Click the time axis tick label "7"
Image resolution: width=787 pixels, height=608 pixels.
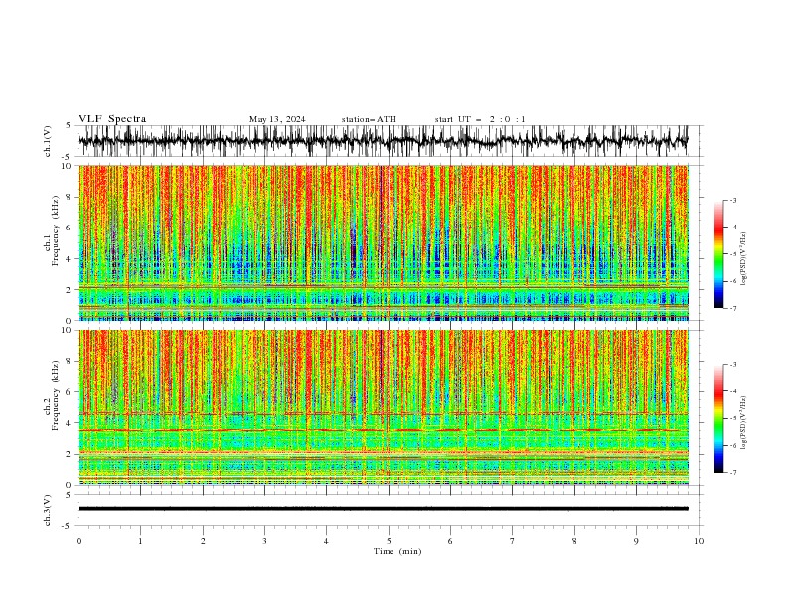(x=513, y=541)
